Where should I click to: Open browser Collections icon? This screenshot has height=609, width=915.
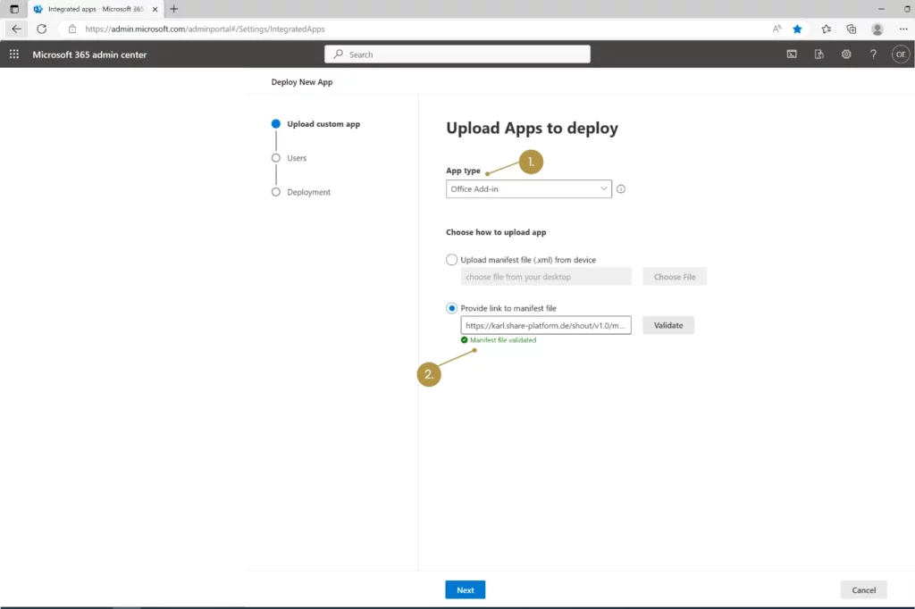pyautogui.click(x=852, y=29)
